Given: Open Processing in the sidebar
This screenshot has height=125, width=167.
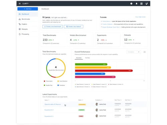Looking at the screenshot, I should (x=28, y=34).
